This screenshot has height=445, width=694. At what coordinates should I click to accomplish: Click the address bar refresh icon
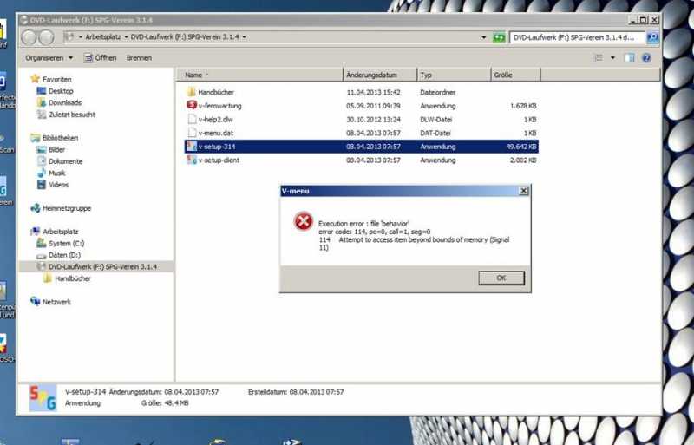[499, 37]
